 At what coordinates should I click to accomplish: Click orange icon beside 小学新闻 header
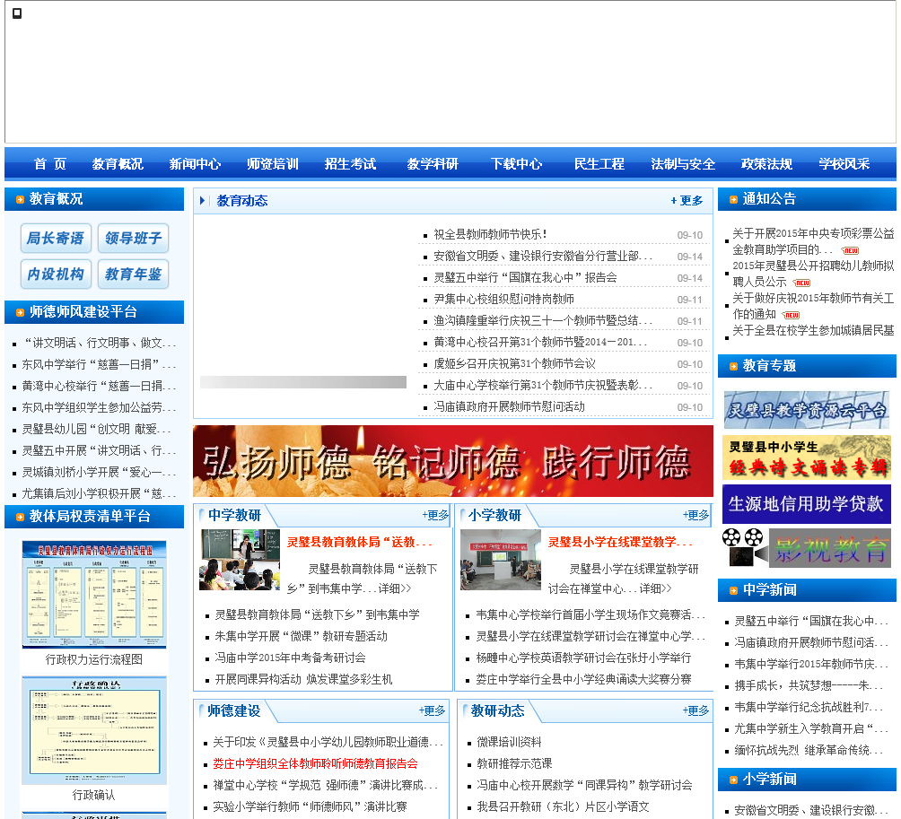pos(733,780)
